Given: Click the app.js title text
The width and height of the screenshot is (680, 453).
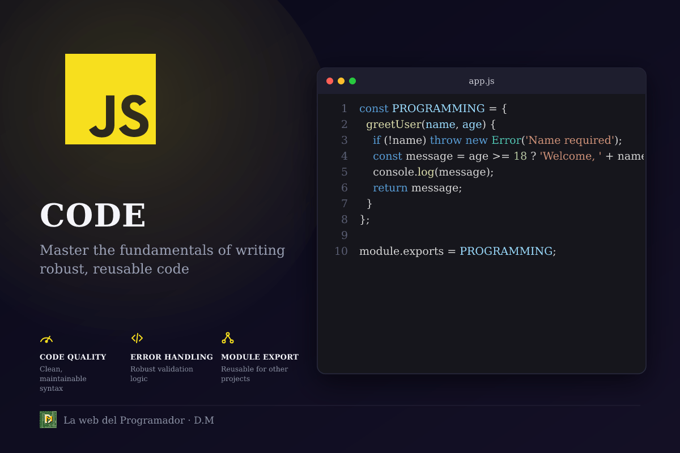Looking at the screenshot, I should [x=482, y=81].
